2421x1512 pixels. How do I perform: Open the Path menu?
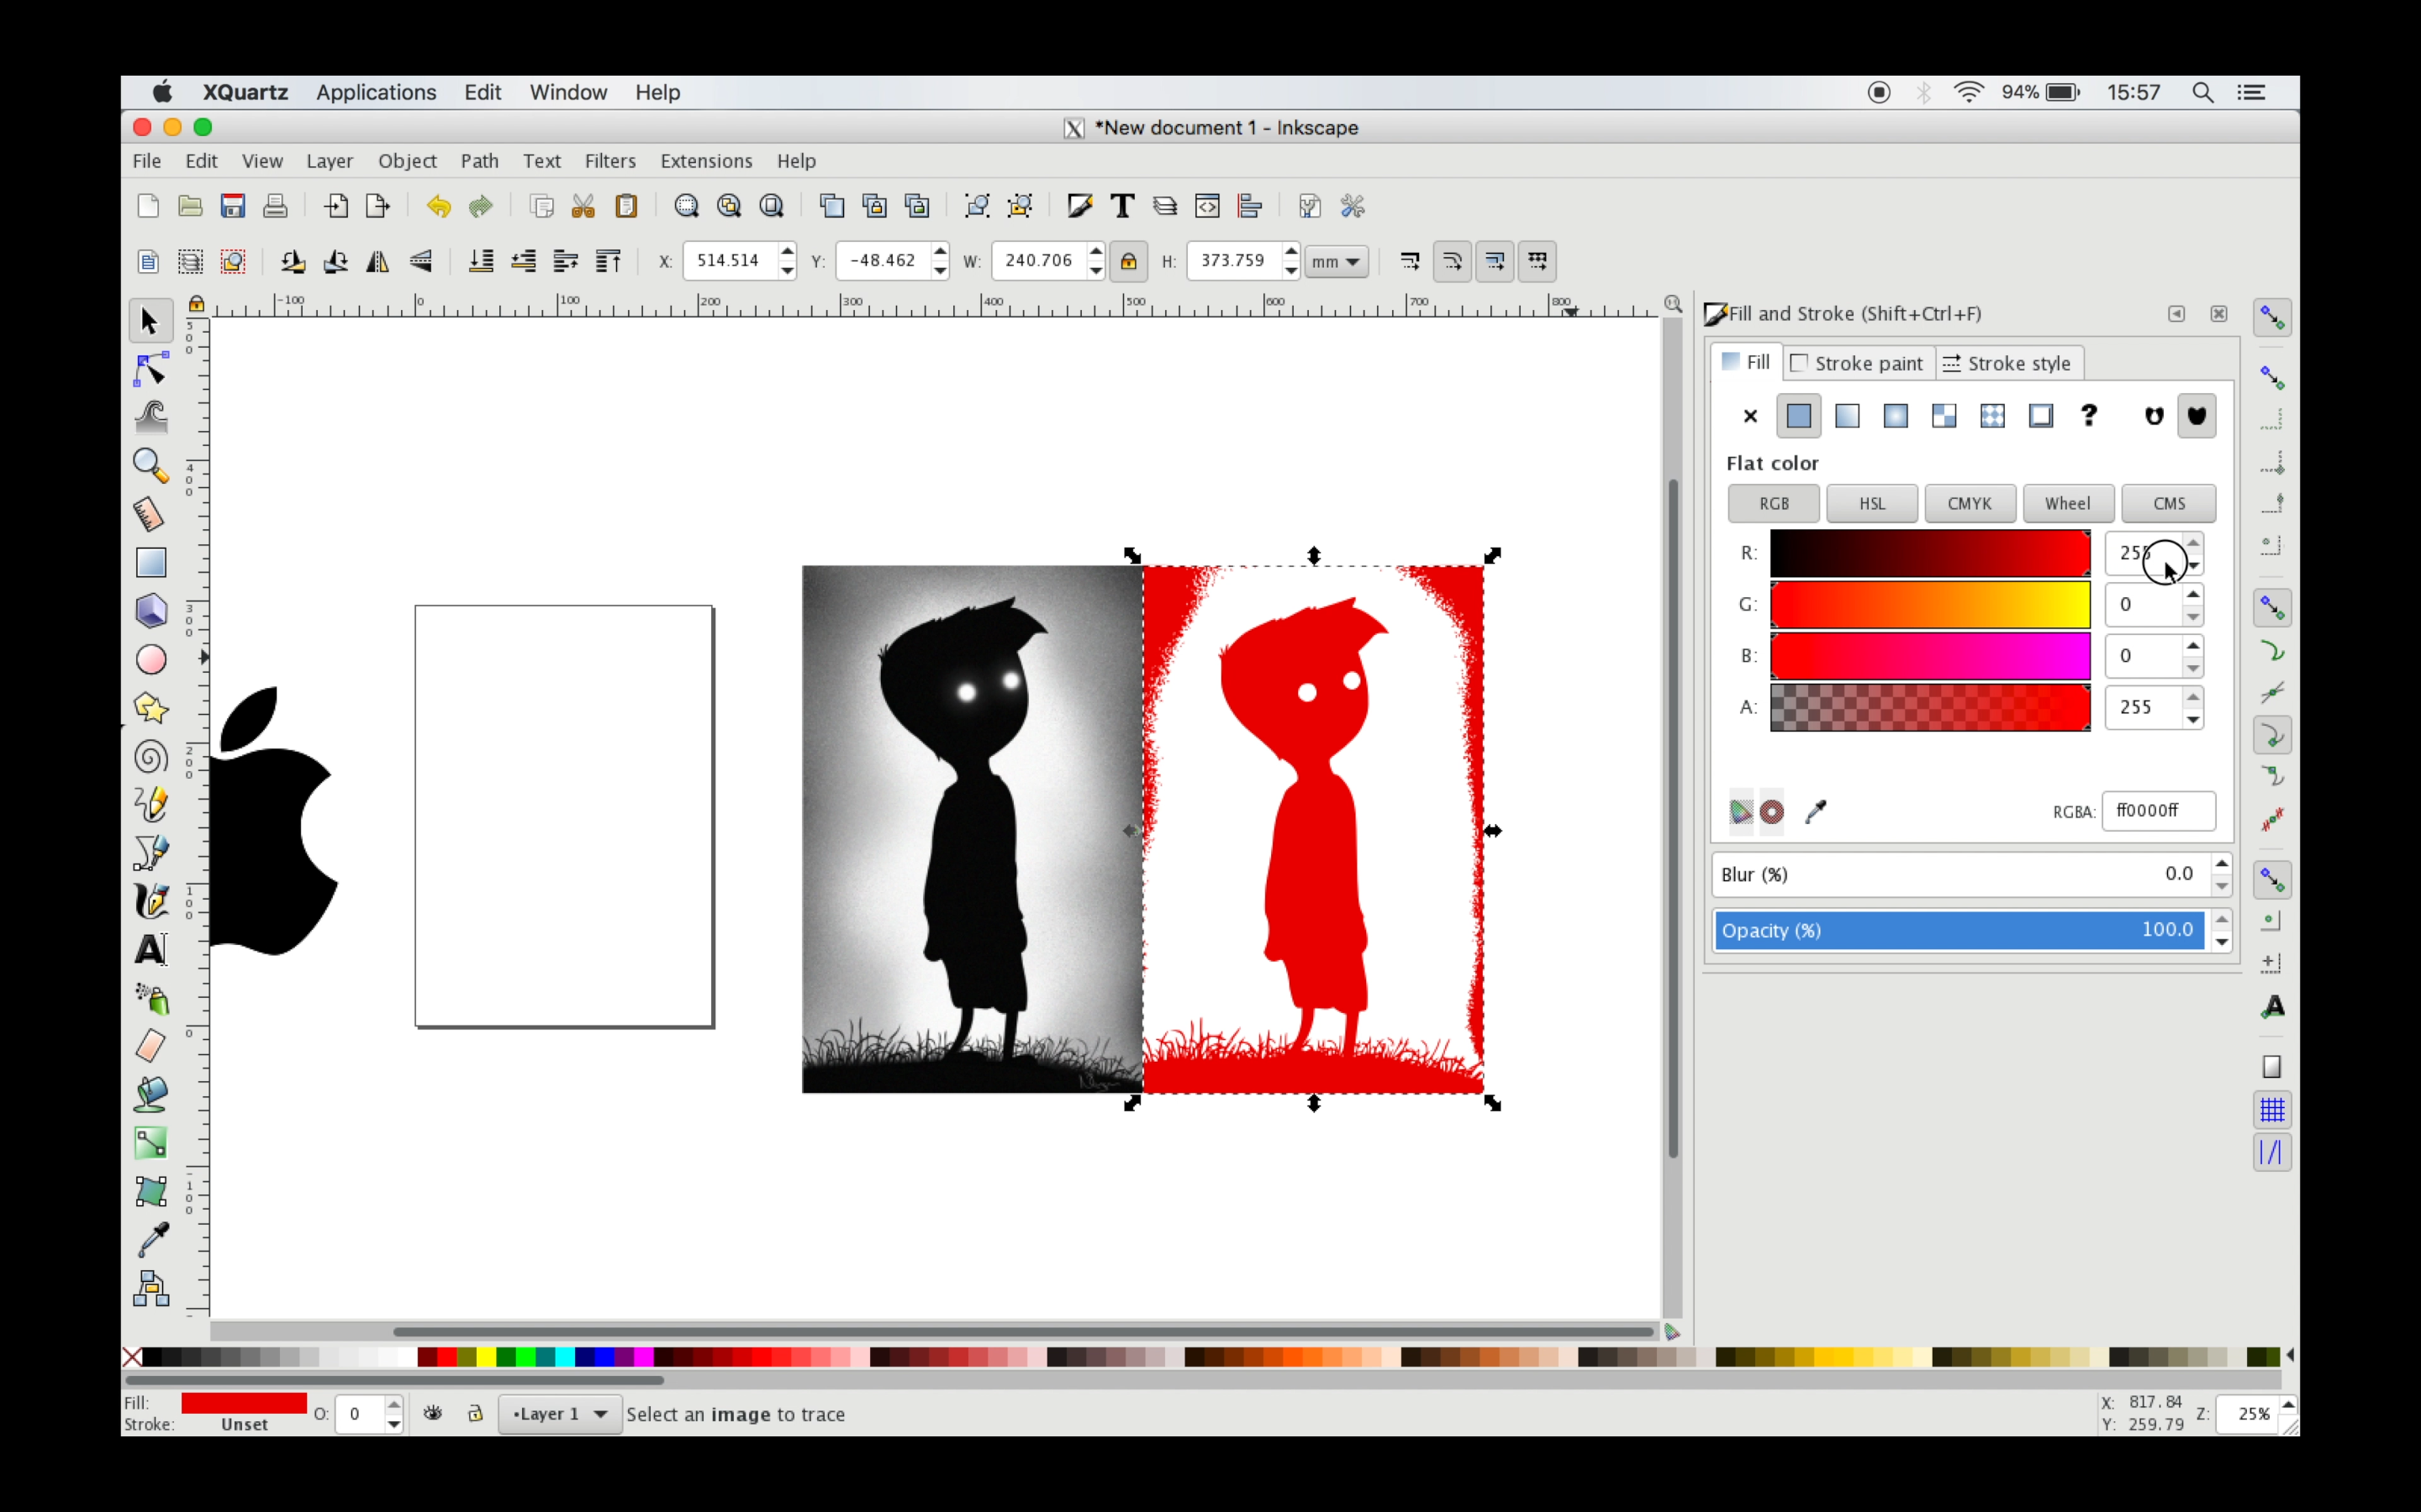pos(480,161)
